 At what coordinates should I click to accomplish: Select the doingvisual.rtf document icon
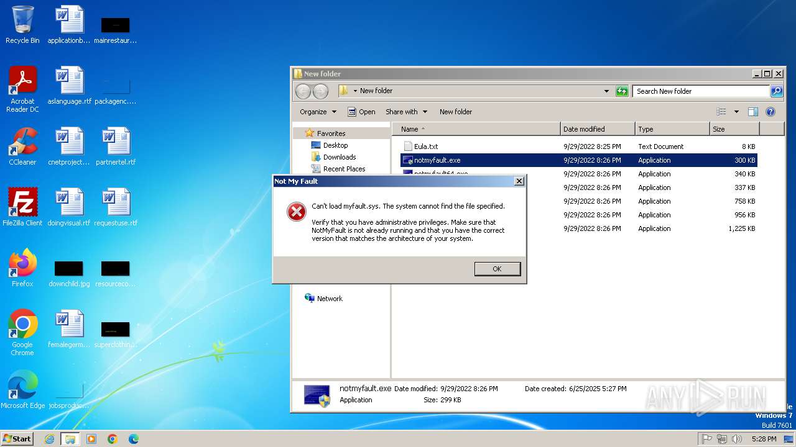(69, 207)
